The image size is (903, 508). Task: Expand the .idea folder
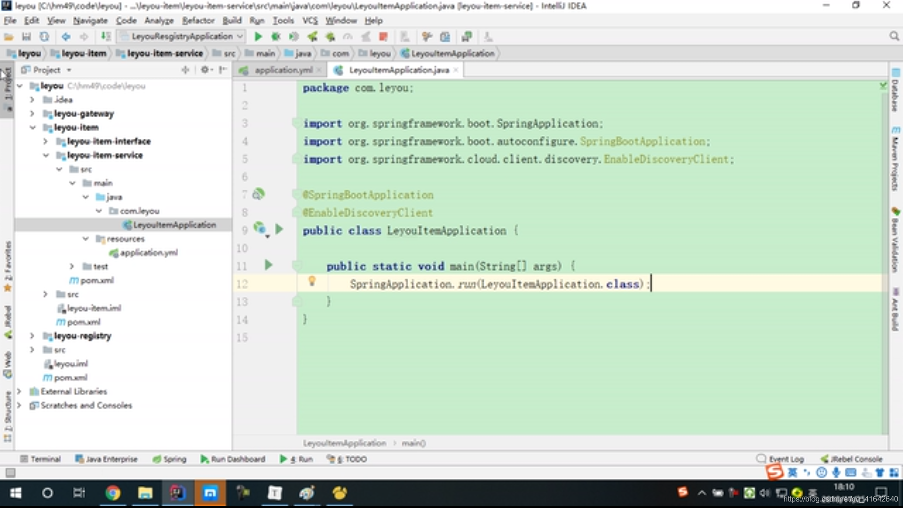pyautogui.click(x=32, y=100)
